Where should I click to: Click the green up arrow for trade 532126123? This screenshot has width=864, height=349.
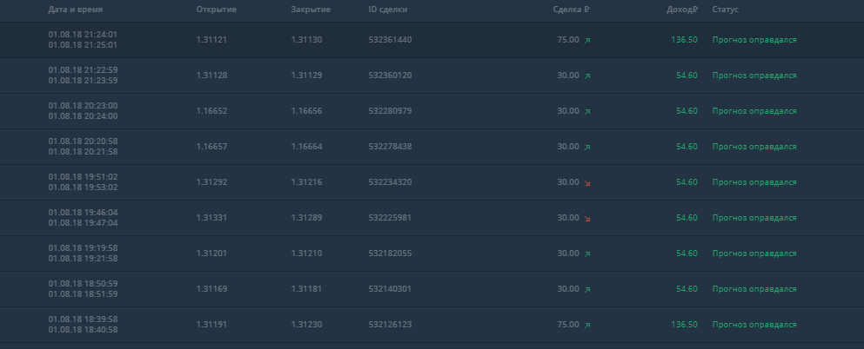587,325
